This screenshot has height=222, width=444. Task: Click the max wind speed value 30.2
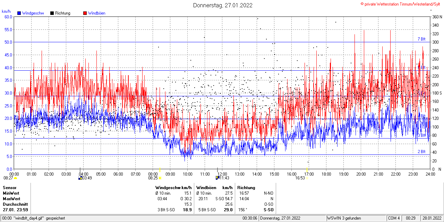pos(188,199)
